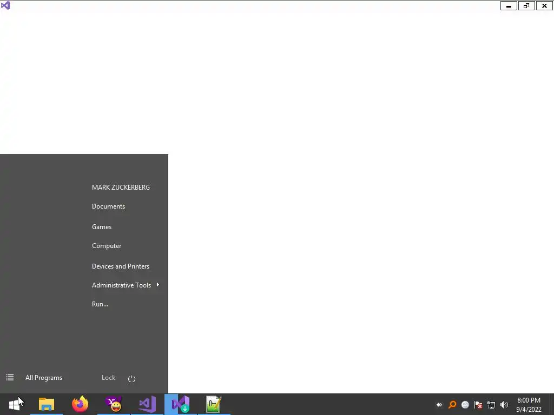Click the volume speaker icon

tap(504, 405)
